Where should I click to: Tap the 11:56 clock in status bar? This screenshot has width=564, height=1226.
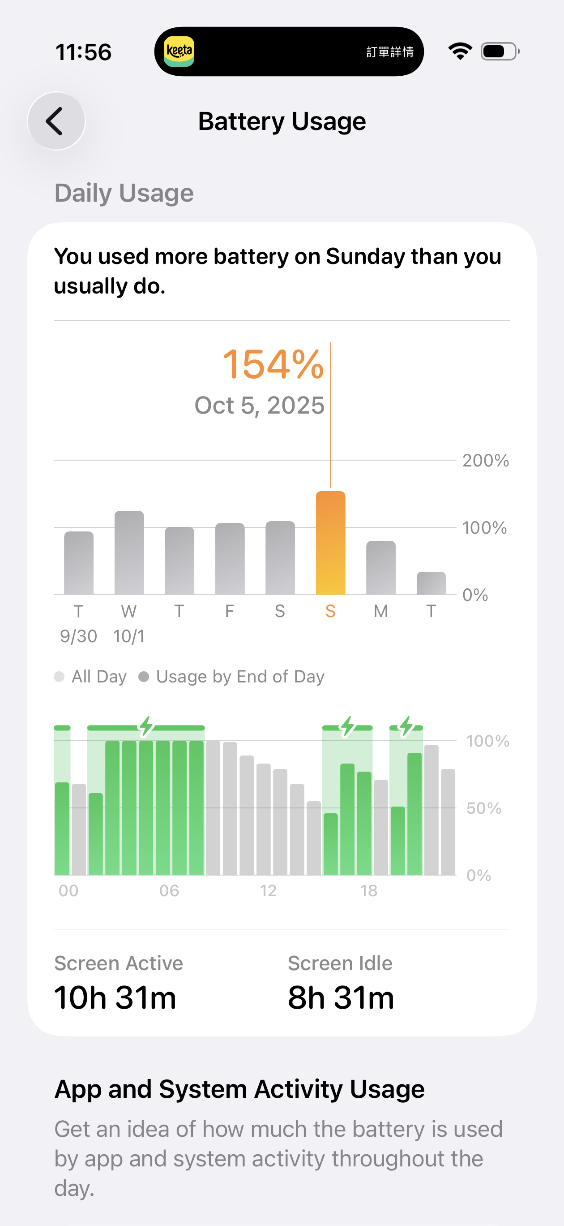(84, 52)
